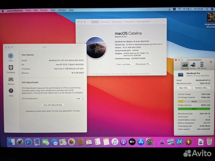Click the input source A icon in menu bar
Image resolution: width=215 pixels, height=161 pixels.
[174, 9]
